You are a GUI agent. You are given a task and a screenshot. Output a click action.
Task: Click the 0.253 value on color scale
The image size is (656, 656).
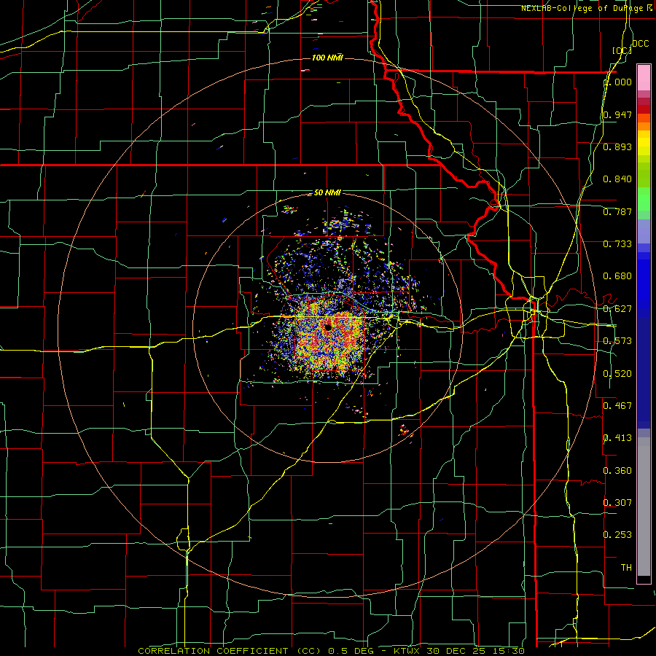pos(617,535)
